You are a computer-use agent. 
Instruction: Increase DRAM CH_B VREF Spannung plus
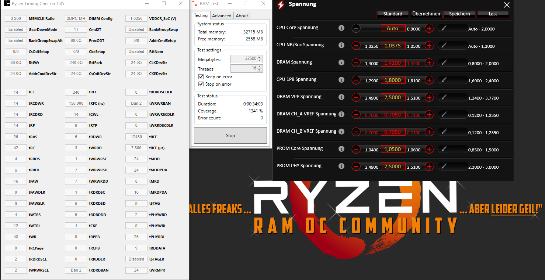429,132
